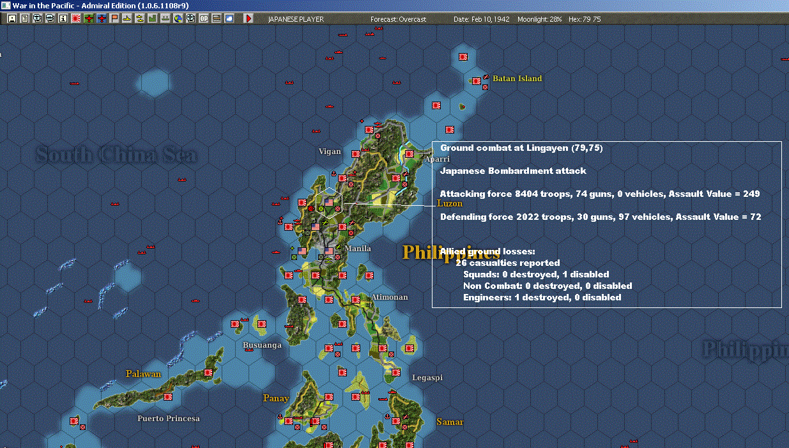Open the globe world map icon
This screenshot has width=789, height=448.
tap(178, 19)
